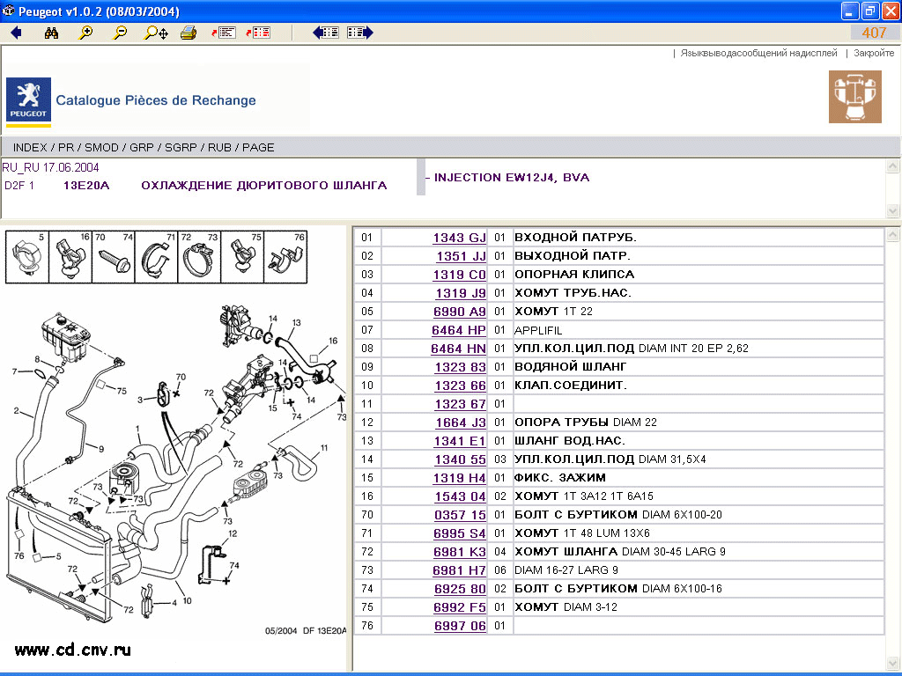Click parts list scroll down arrow
Viewport: 902px width, 676px height.
click(893, 664)
